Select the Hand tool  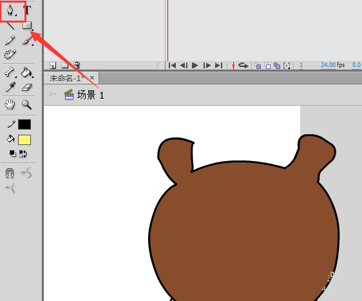tap(10, 104)
